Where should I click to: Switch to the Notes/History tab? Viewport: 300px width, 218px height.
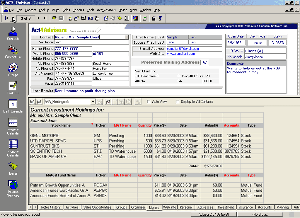[51, 207]
